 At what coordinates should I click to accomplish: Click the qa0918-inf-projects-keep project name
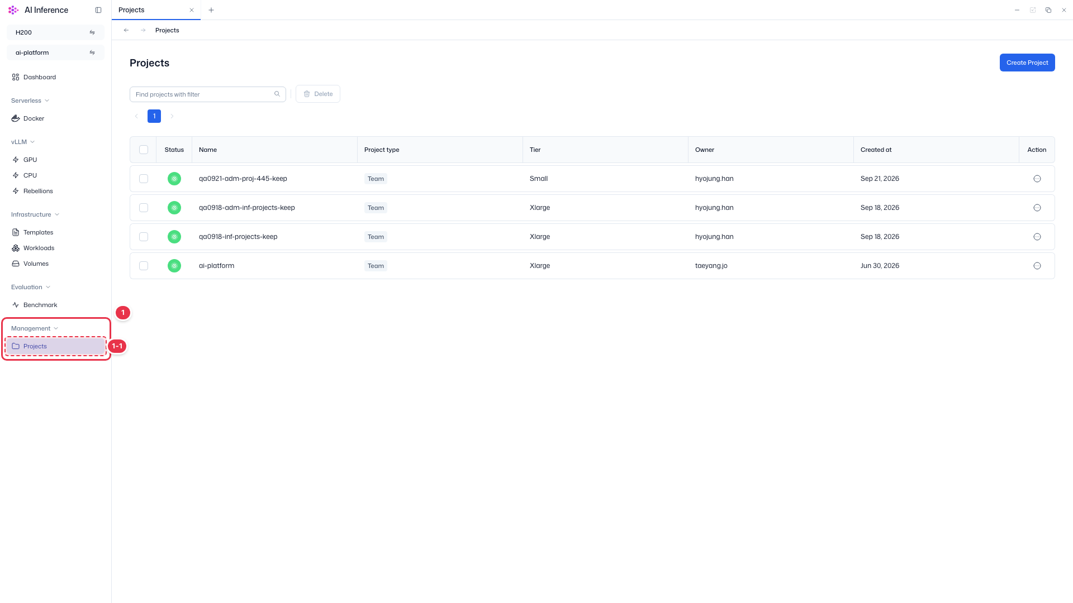(238, 237)
